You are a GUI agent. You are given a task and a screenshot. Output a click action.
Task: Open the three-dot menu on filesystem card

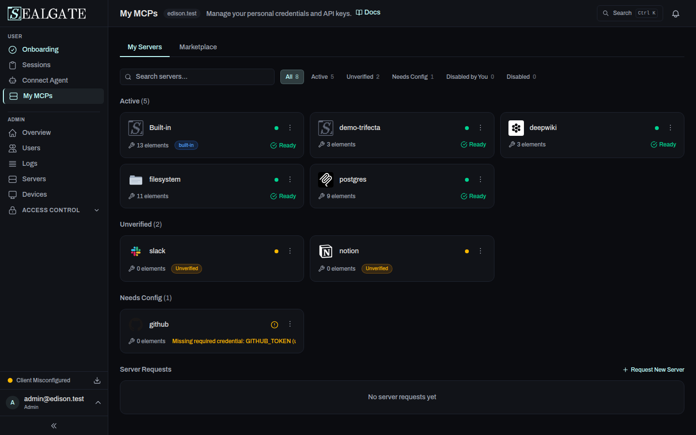(x=290, y=179)
